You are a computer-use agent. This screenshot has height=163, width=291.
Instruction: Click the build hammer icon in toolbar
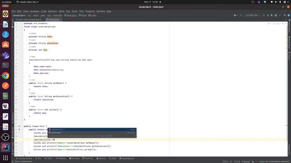[241, 15]
